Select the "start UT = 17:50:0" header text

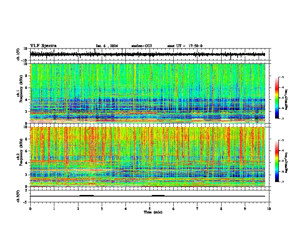[x=185, y=46]
